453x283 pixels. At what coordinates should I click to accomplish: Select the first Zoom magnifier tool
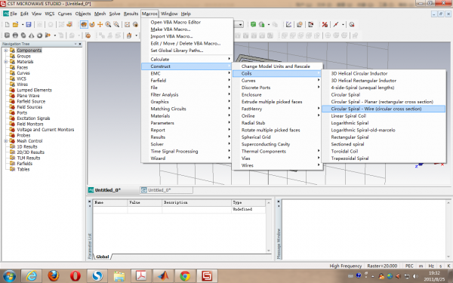point(108,25)
